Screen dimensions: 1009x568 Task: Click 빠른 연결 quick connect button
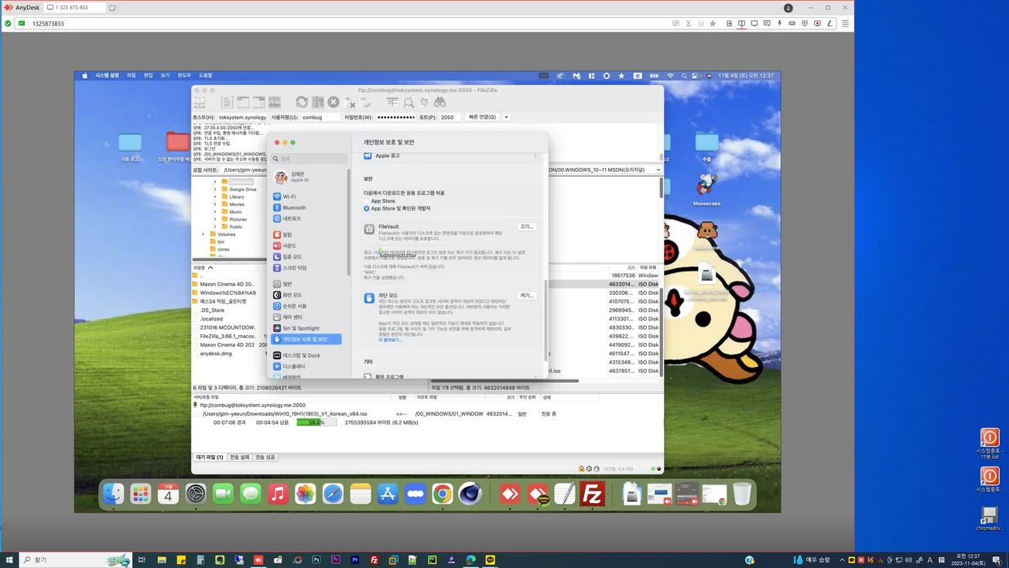point(482,117)
